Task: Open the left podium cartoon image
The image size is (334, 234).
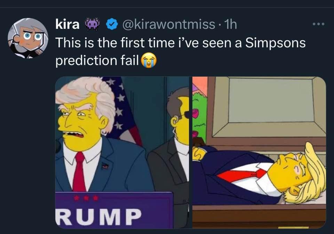Action: point(122,152)
